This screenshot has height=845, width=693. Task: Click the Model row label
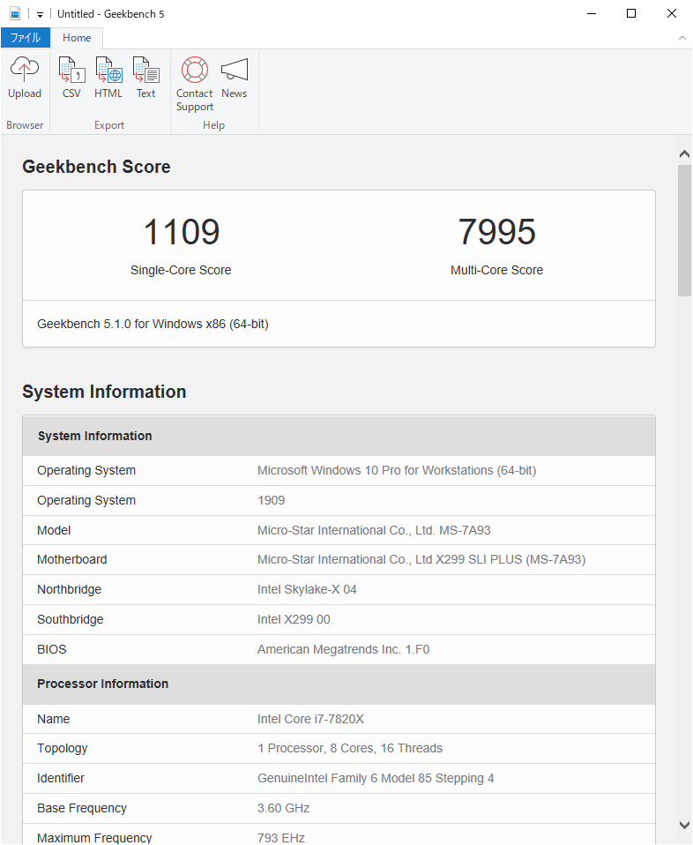click(x=54, y=530)
